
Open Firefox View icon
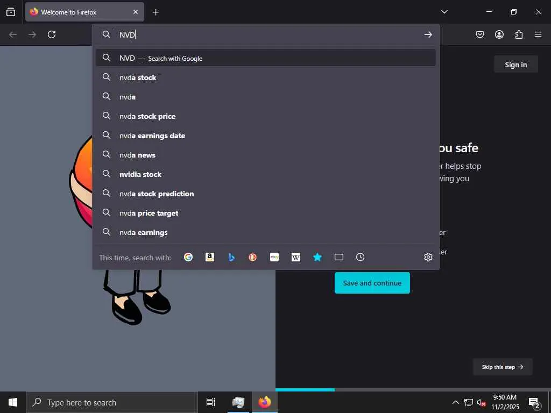pyautogui.click(x=11, y=12)
